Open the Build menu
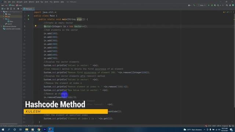235x132 pixels. (37, 2)
